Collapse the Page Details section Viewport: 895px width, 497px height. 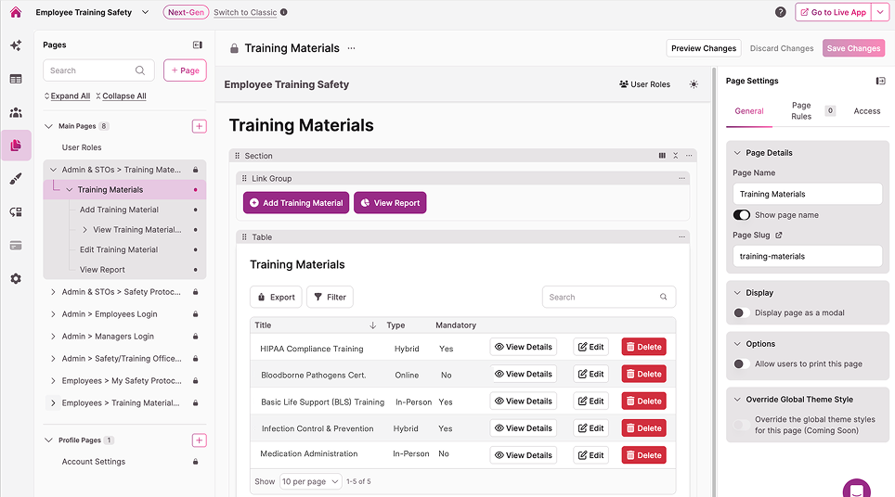coord(737,153)
